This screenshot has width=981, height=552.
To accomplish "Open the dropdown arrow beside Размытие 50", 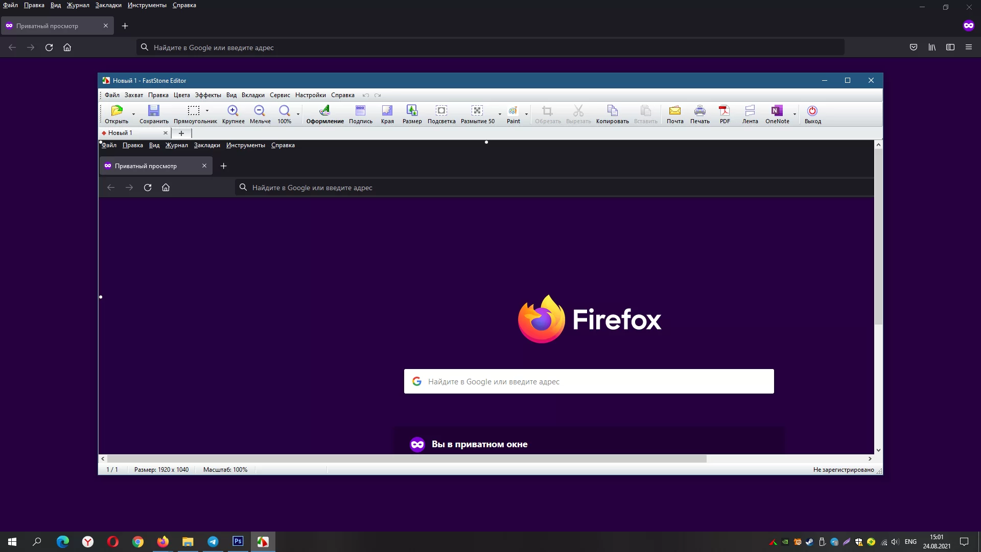I will tap(500, 114).
